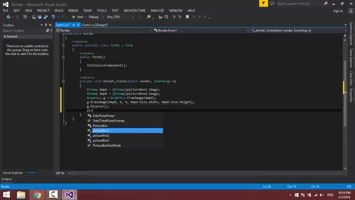Open the ARCHITECTURE menu
This screenshot has width=355, height=200.
tap(134, 11)
